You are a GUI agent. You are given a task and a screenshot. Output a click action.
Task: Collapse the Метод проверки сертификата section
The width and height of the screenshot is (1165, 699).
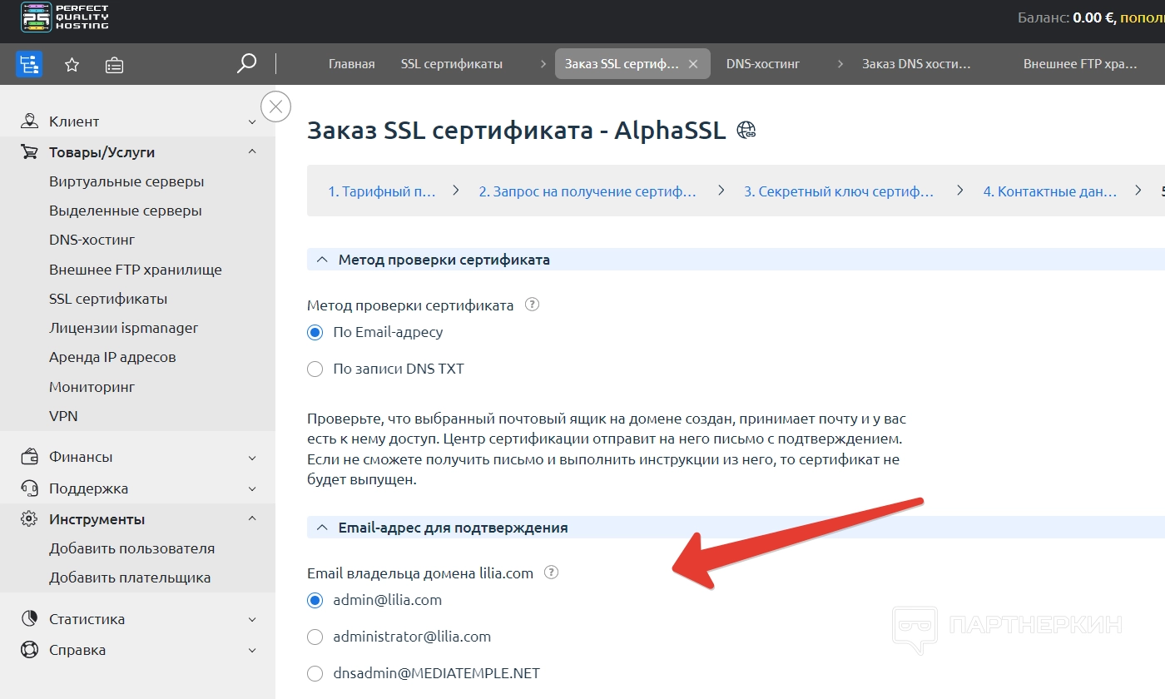[x=321, y=260]
